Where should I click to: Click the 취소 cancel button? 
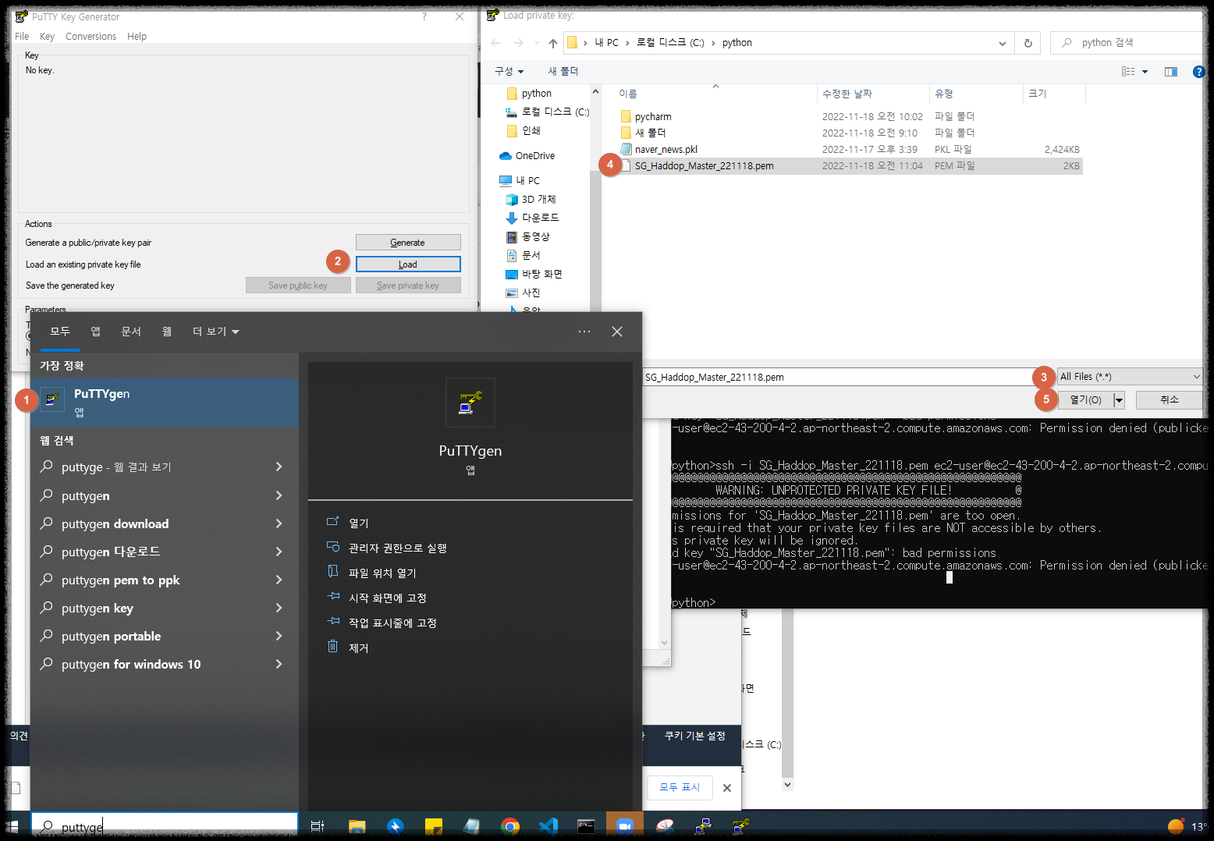click(1169, 399)
